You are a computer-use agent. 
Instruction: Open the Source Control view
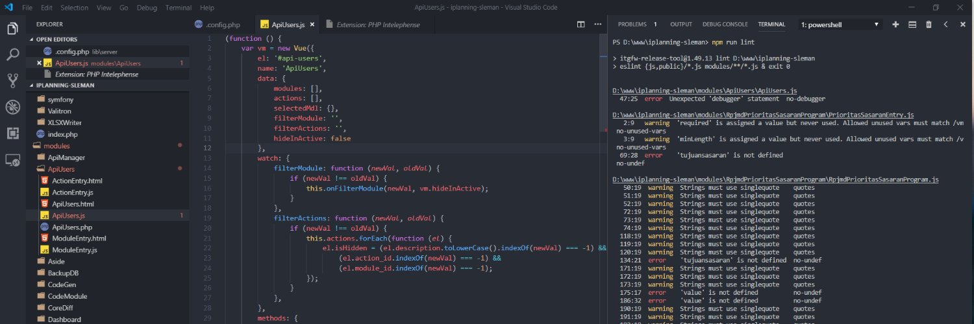[12, 80]
